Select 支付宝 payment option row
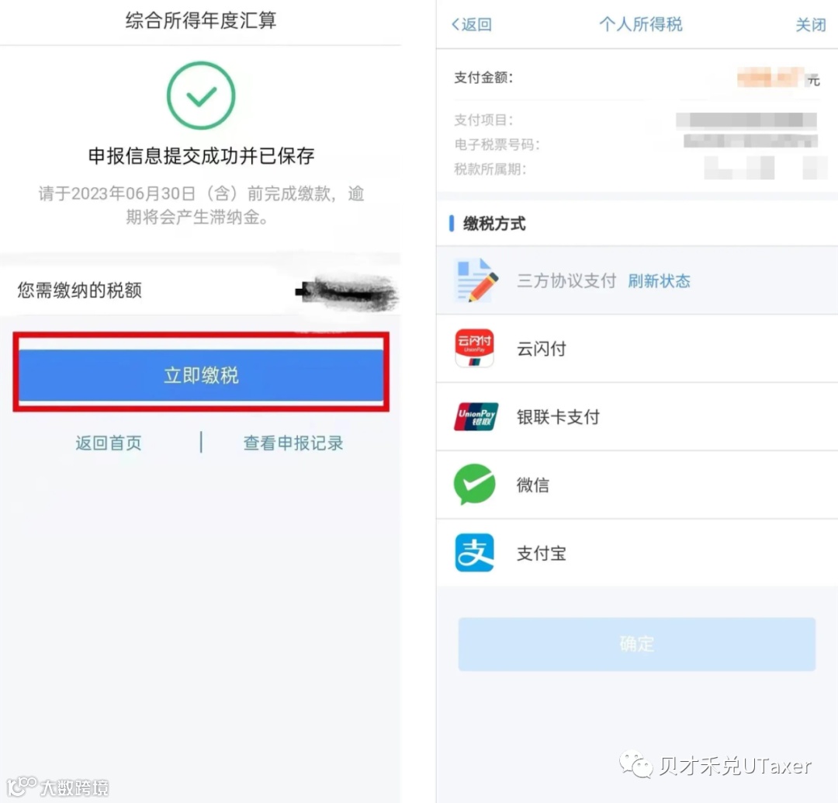Screen dimensions: 838x803 637,553
